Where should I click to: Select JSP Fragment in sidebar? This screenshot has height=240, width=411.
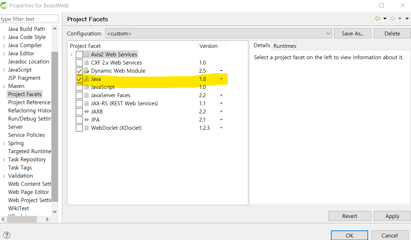(x=24, y=78)
